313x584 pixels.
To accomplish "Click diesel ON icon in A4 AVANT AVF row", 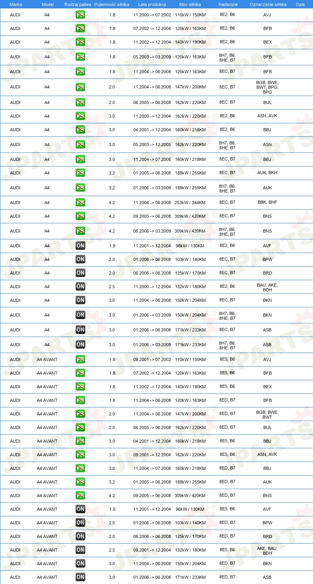I will click(80, 509).
